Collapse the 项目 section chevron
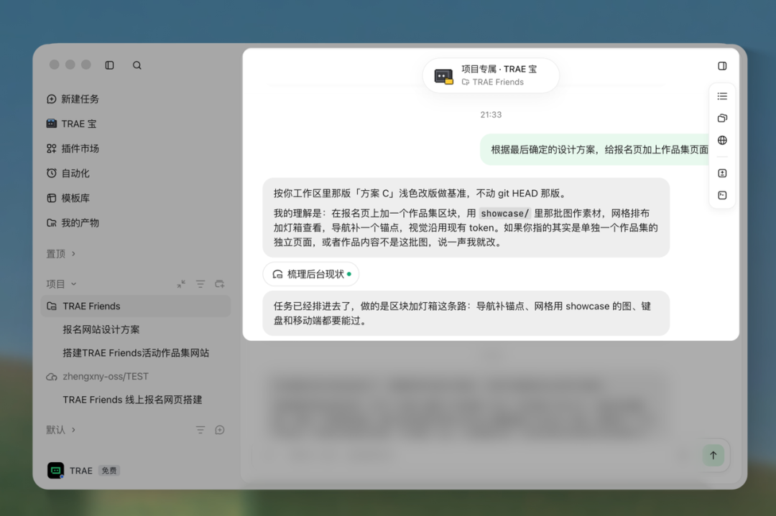The image size is (776, 516). pyautogui.click(x=74, y=284)
